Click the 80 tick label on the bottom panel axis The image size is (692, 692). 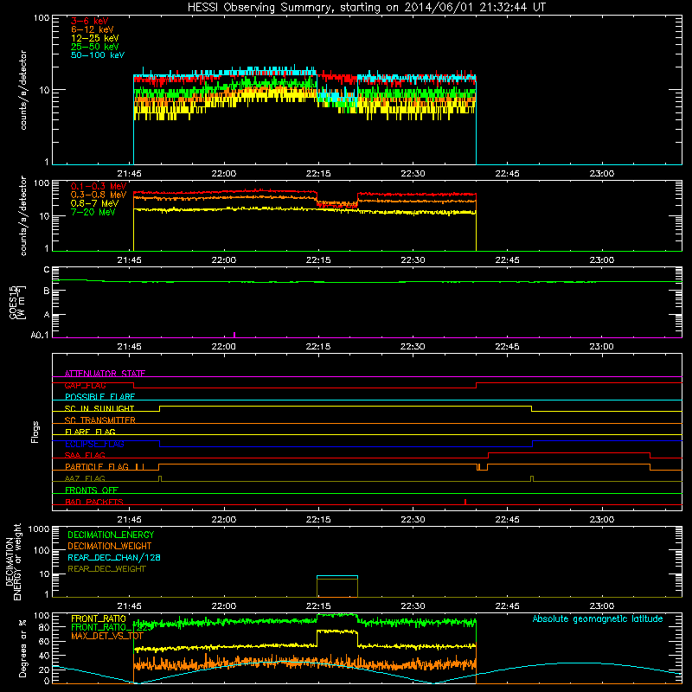44,627
